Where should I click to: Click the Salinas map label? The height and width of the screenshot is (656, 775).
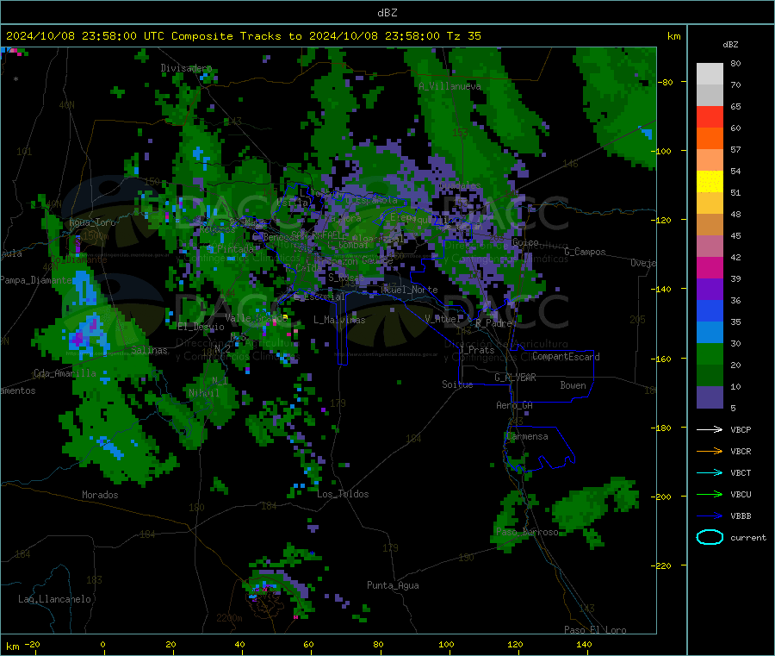click(x=149, y=350)
